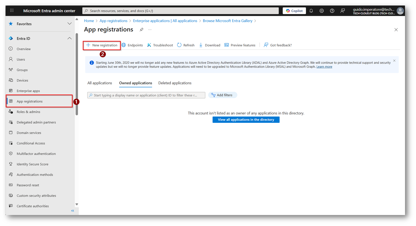Download the app registrations list
This screenshot has height=226, width=416.
coord(210,45)
